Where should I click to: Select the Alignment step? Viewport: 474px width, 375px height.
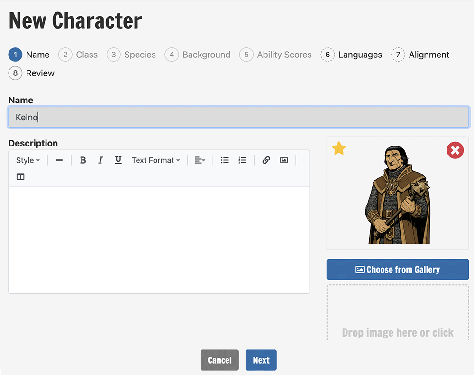[420, 55]
